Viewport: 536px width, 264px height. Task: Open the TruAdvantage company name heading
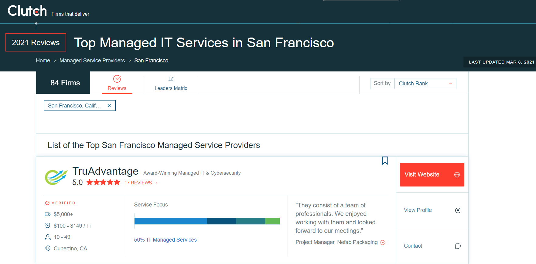[105, 171]
